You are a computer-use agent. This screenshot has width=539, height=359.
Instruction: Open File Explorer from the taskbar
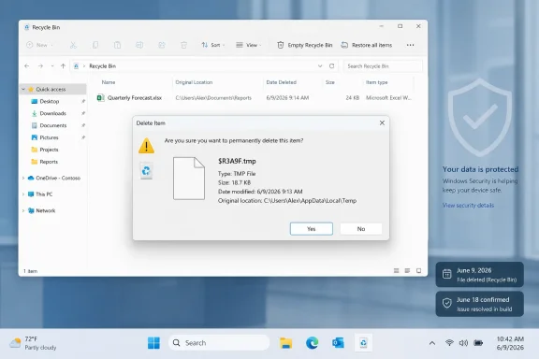click(x=286, y=343)
